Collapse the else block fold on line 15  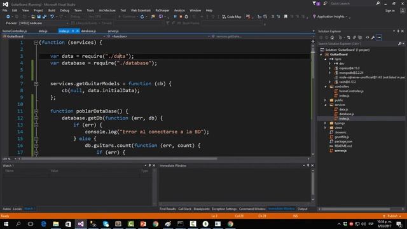click(36, 139)
